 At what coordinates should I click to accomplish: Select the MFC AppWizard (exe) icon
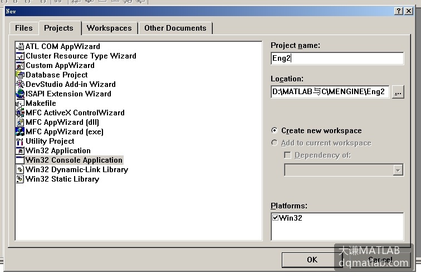pyautogui.click(x=20, y=131)
